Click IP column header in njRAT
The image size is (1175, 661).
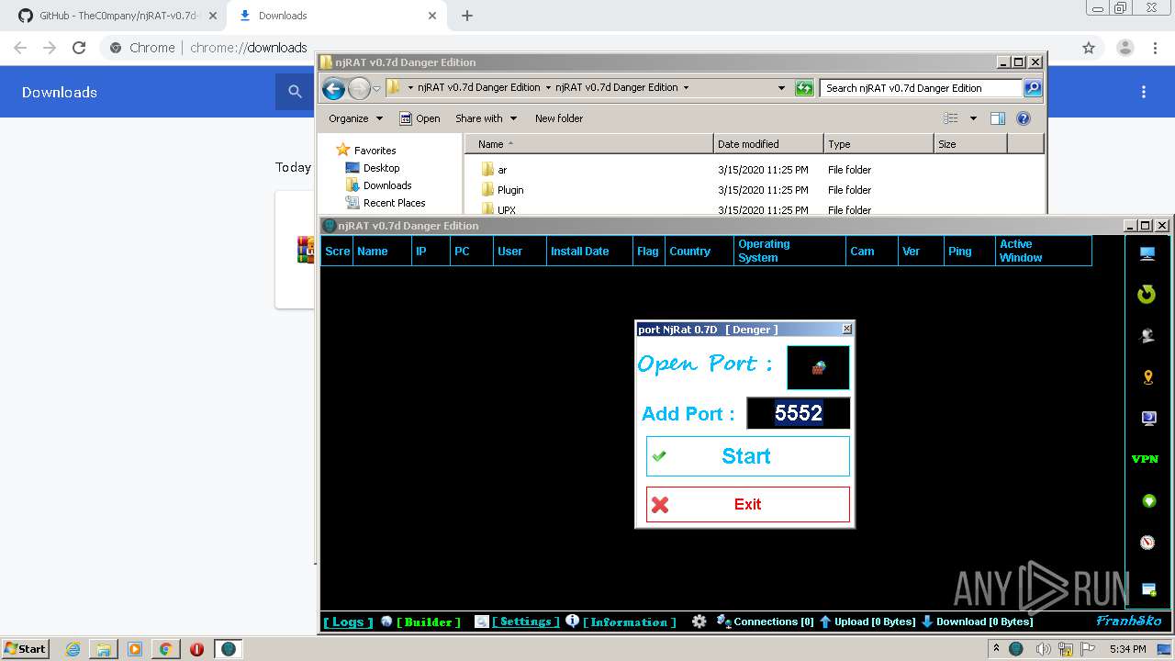click(x=431, y=251)
